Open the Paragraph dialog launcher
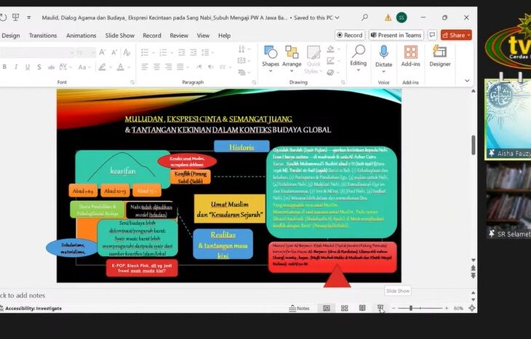The height and width of the screenshot is (339, 531). coord(254,82)
